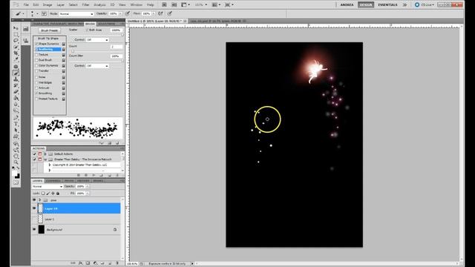The height and width of the screenshot is (267, 475).
Task: Select the Type tool
Action: click(x=16, y=124)
